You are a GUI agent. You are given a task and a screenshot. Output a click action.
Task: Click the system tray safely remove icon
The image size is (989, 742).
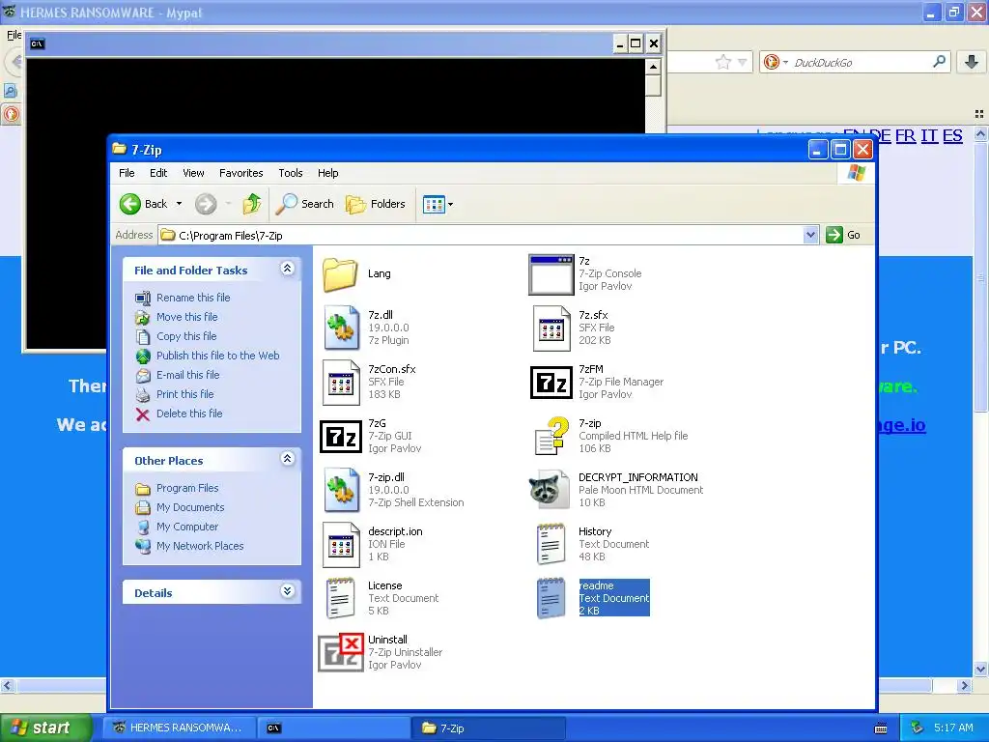click(x=918, y=728)
